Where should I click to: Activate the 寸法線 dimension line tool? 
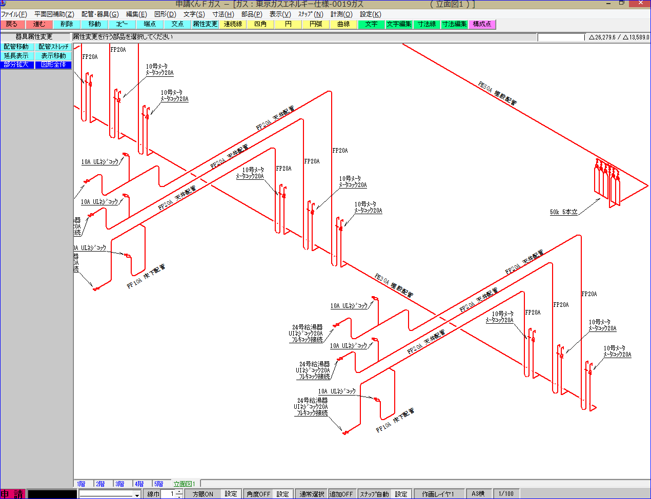426,24
